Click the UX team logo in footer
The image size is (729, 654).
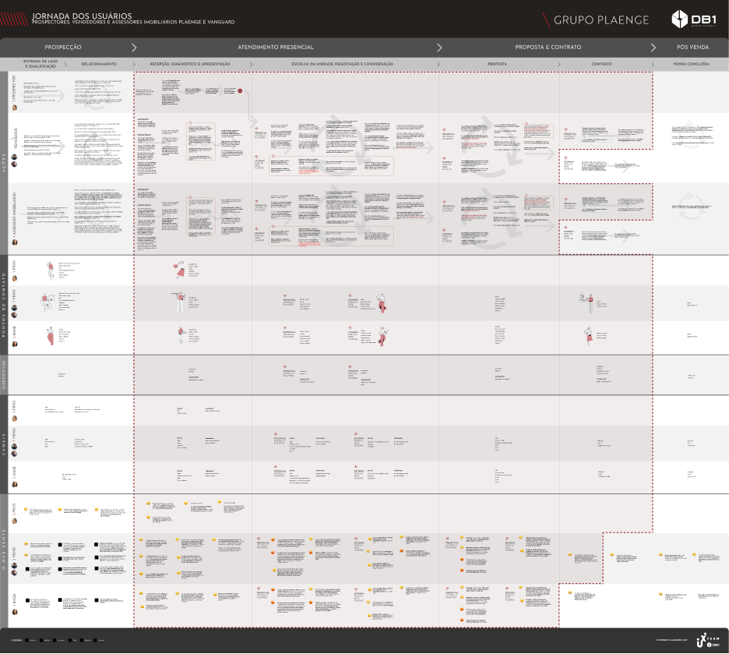(708, 641)
